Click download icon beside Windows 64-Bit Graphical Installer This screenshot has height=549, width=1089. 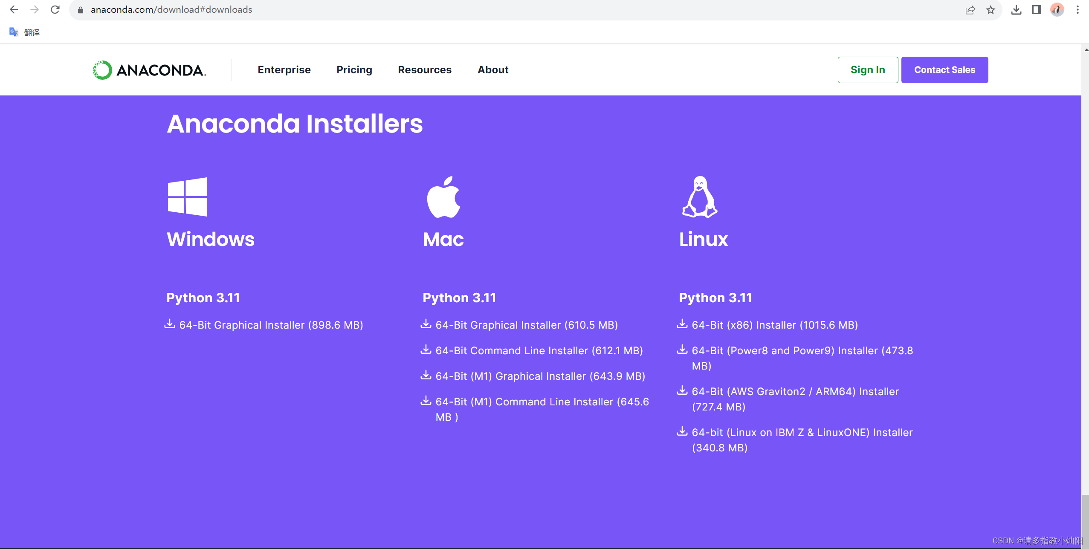tap(170, 324)
